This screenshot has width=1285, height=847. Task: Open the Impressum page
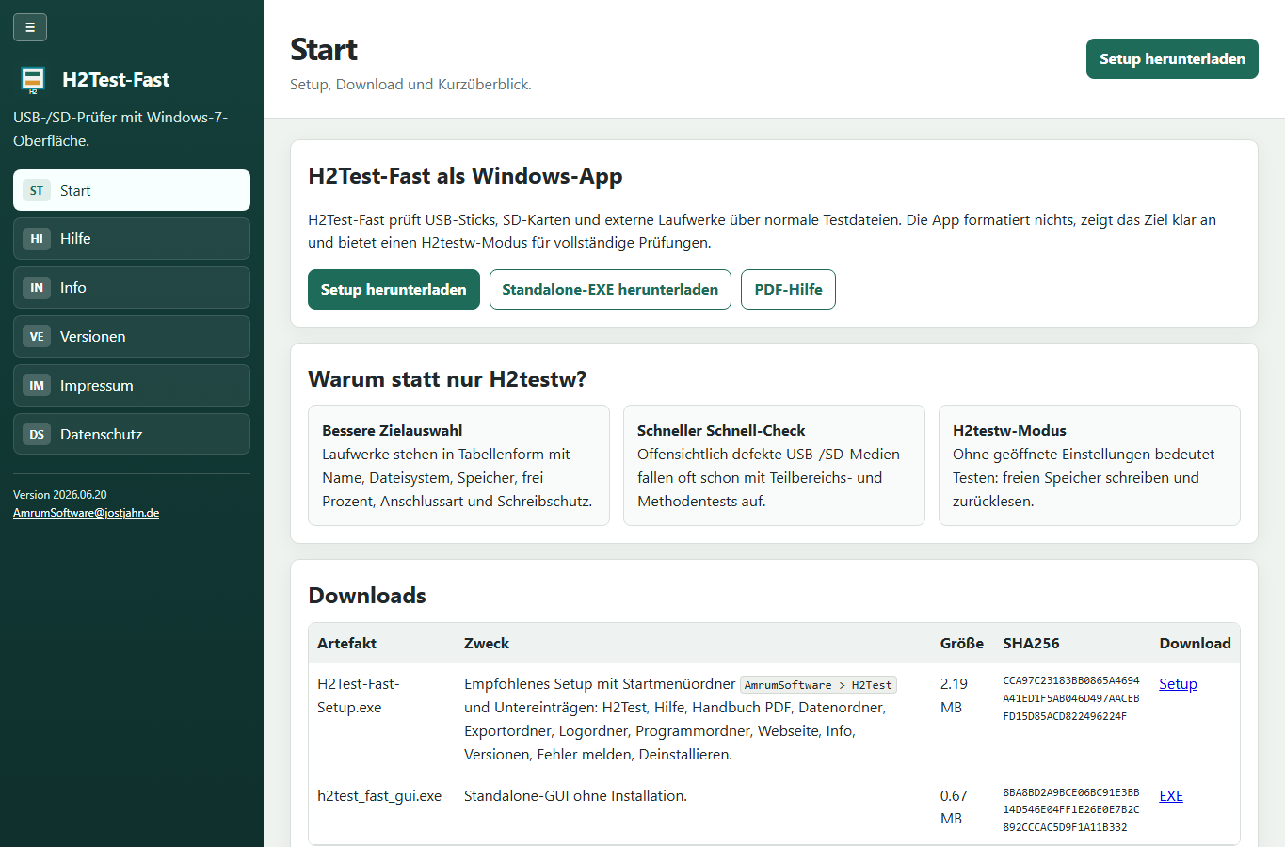click(132, 386)
